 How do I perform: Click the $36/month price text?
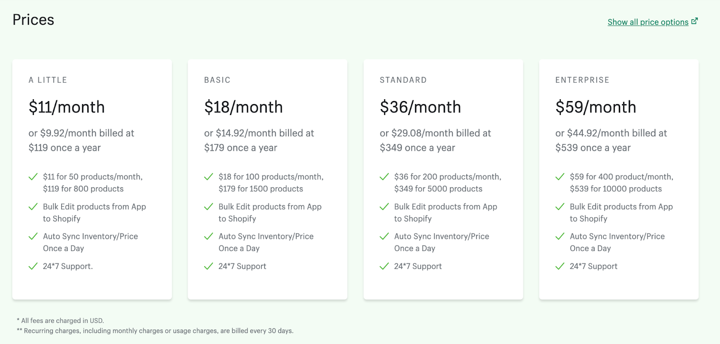pyautogui.click(x=420, y=107)
